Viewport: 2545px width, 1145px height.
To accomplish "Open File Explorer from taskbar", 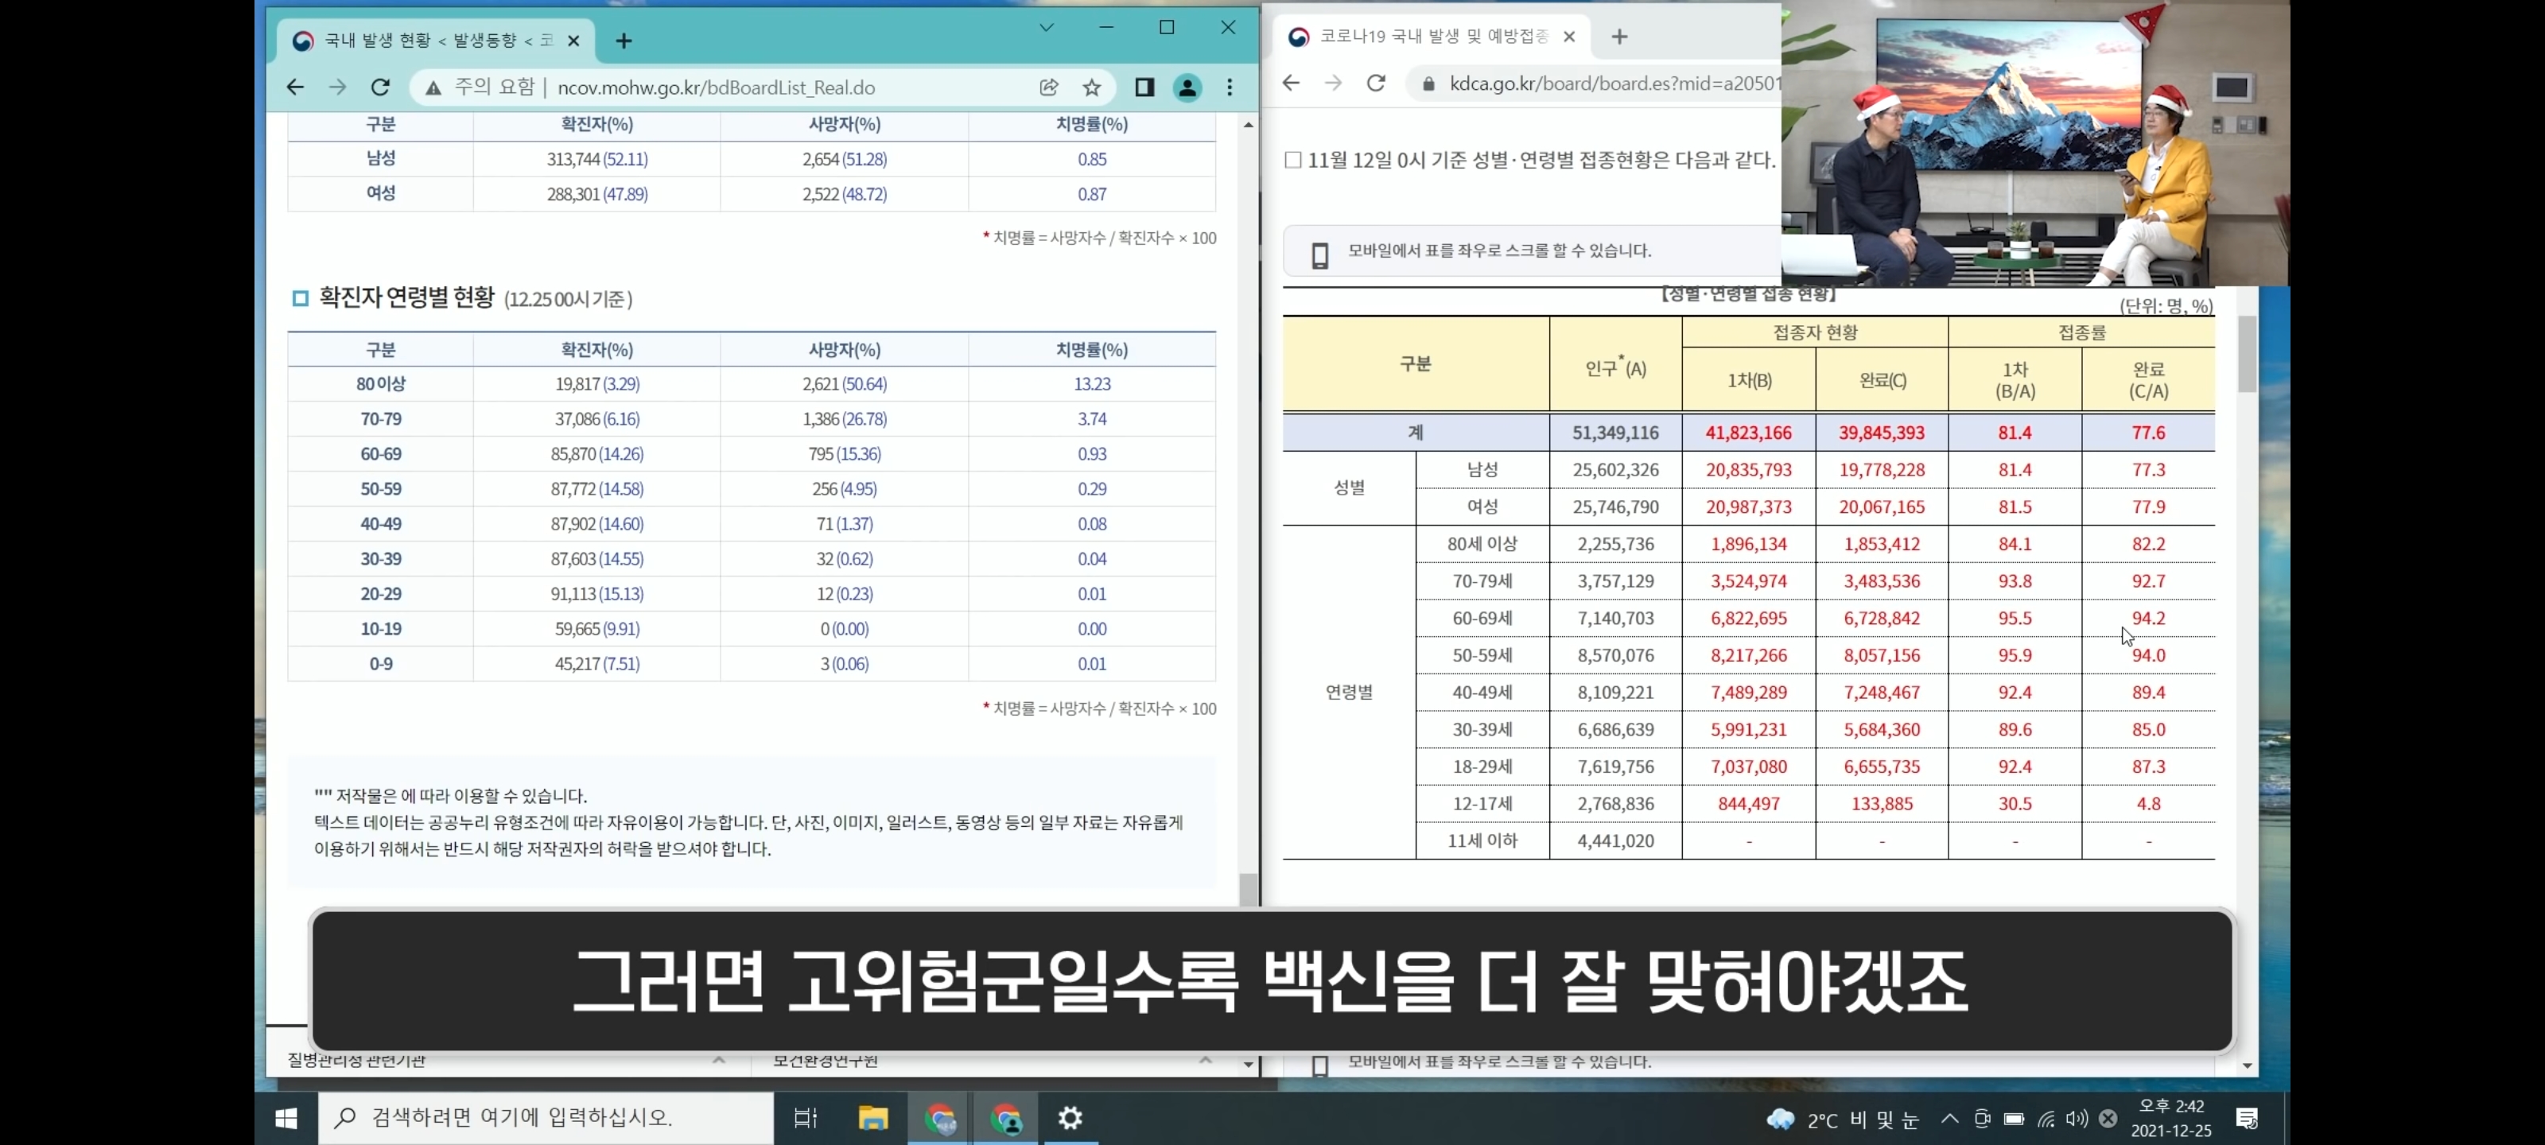I will (x=872, y=1118).
